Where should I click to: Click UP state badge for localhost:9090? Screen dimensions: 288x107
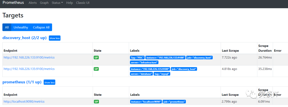coord(96,102)
